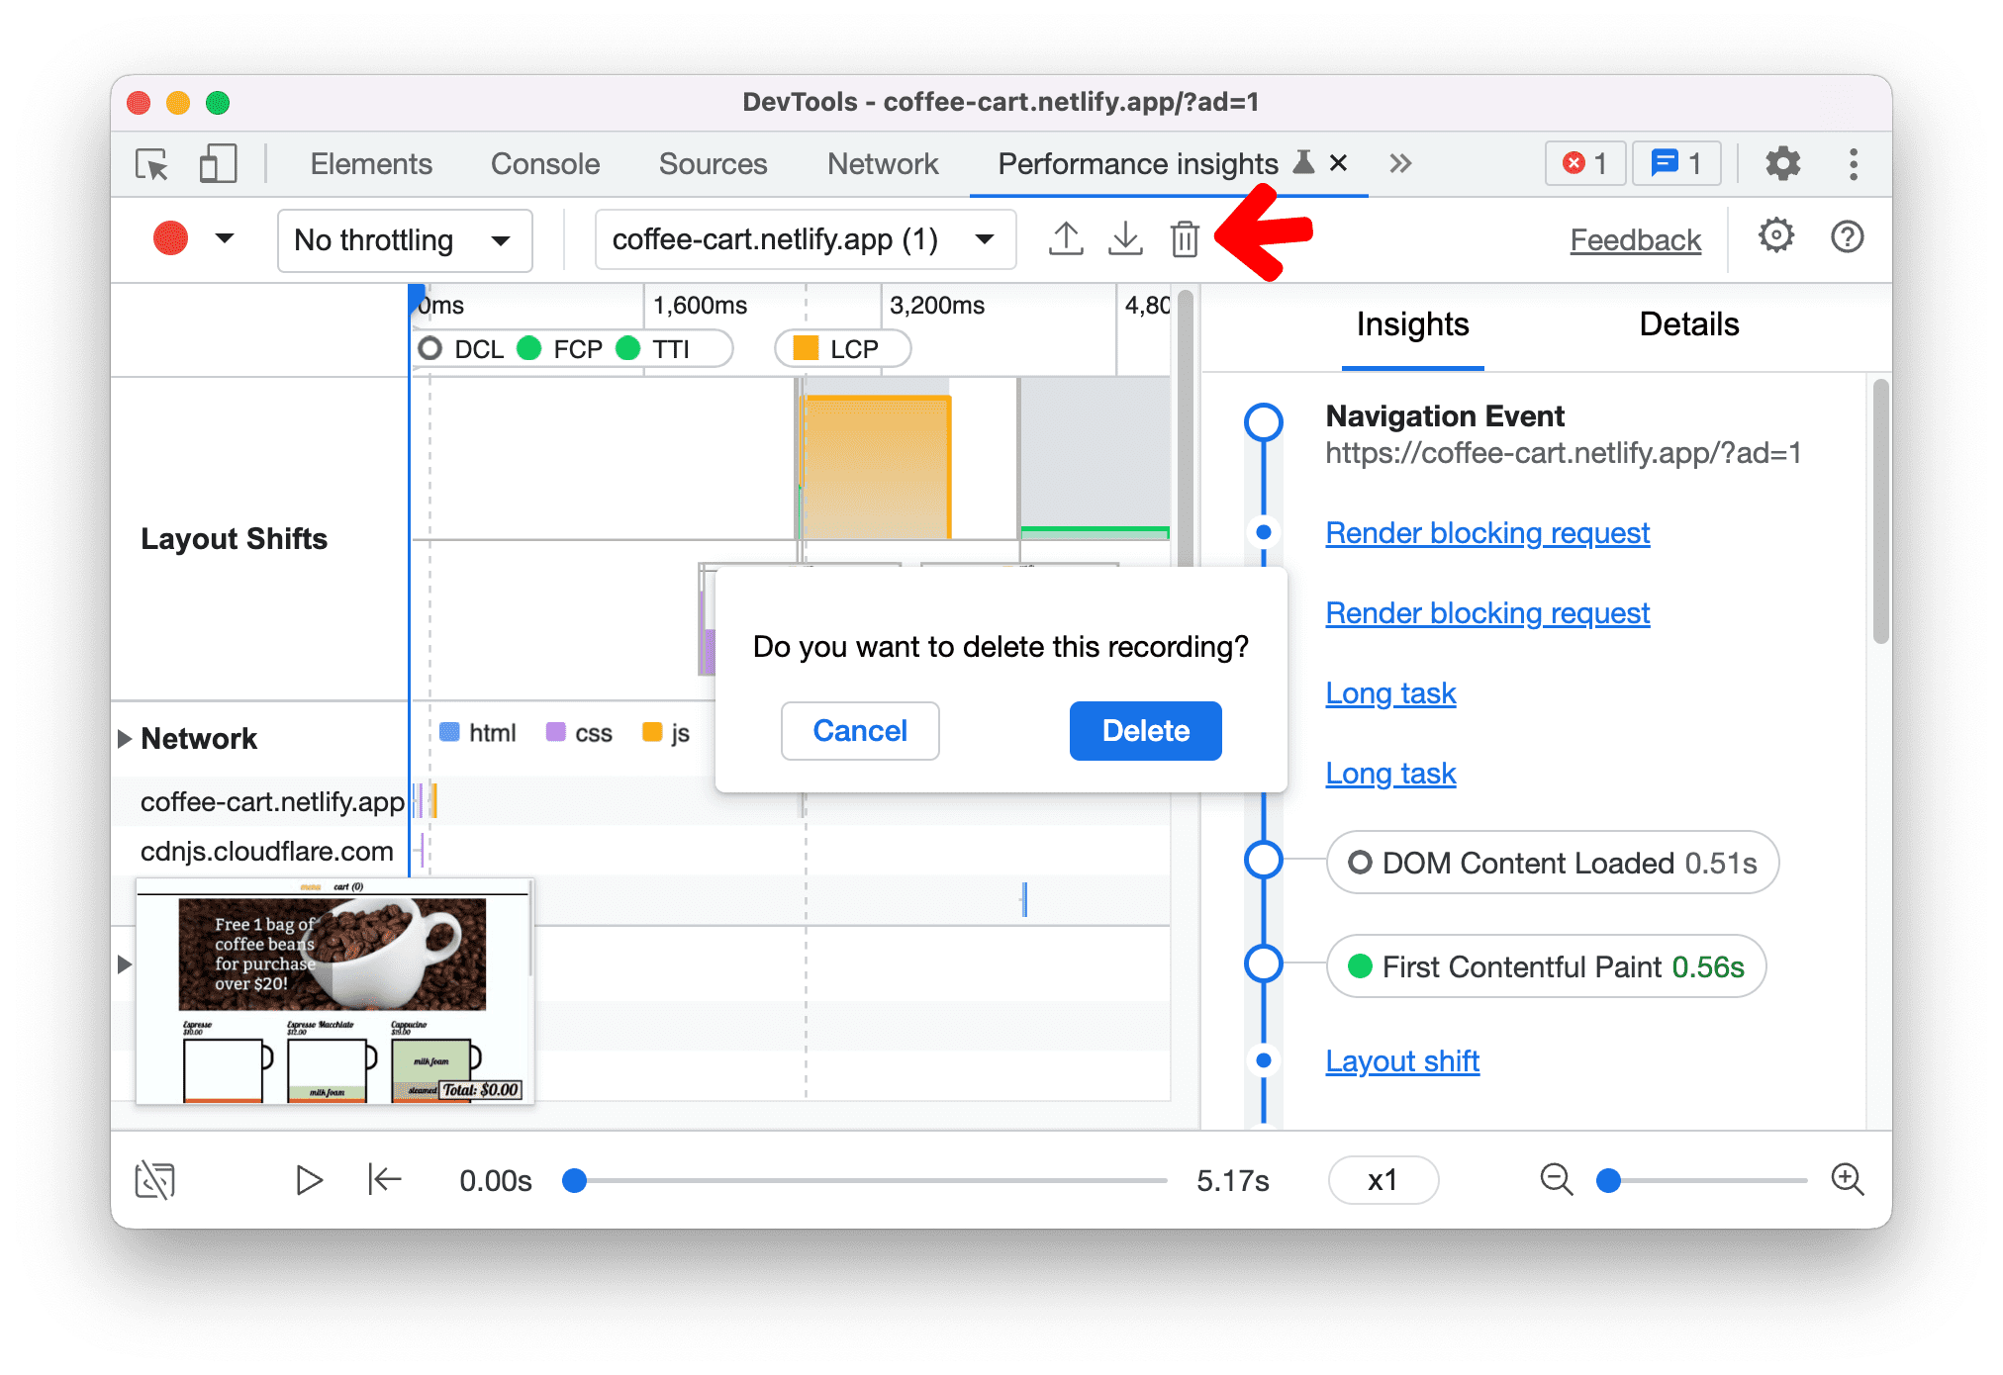2003x1375 pixels.
Task: Click the delete recording trash icon
Action: [1186, 238]
